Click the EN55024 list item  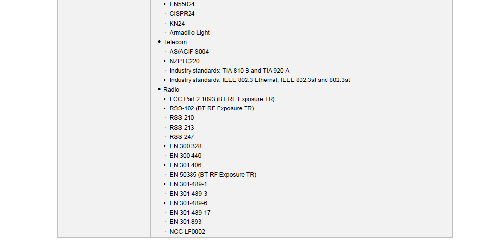[182, 4]
